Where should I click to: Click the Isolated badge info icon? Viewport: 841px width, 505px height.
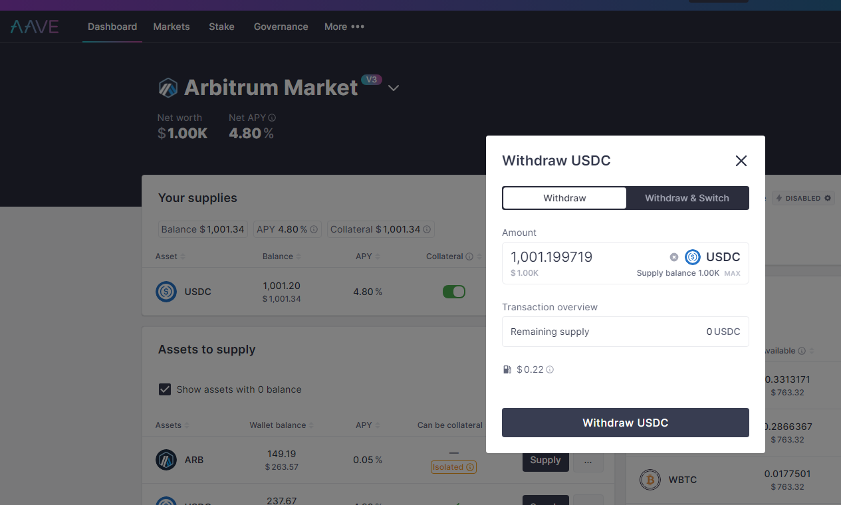coord(470,467)
